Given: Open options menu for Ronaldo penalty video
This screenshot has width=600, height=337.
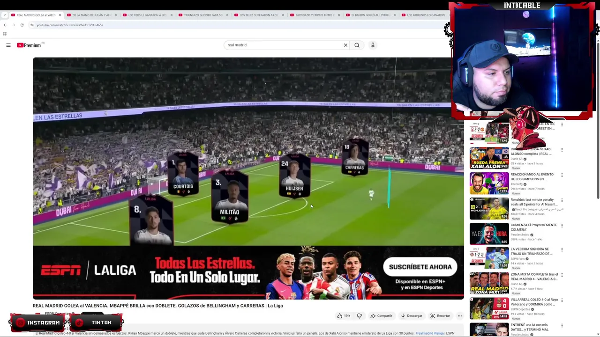Looking at the screenshot, I should 562,201.
